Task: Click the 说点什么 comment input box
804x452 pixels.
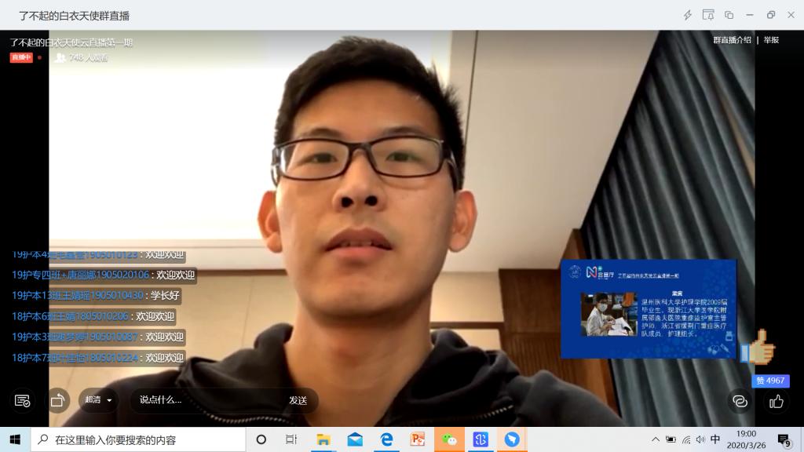Action: click(x=204, y=400)
